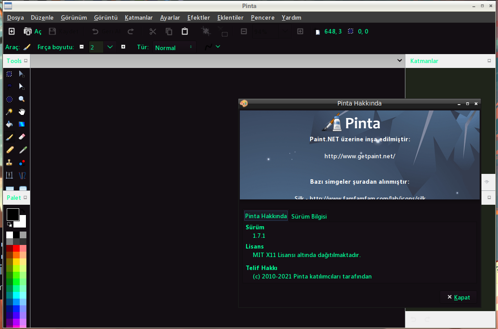Click the Copy icon in toolbar
The image size is (498, 329).
pyautogui.click(x=169, y=31)
